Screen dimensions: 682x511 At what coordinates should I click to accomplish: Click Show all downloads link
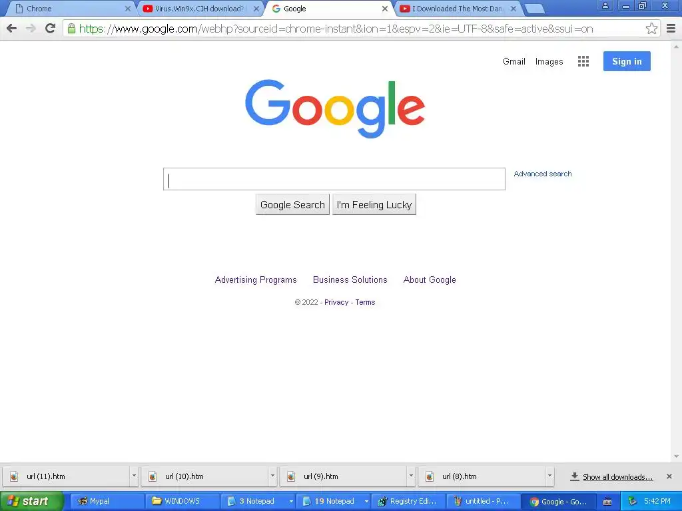617,477
